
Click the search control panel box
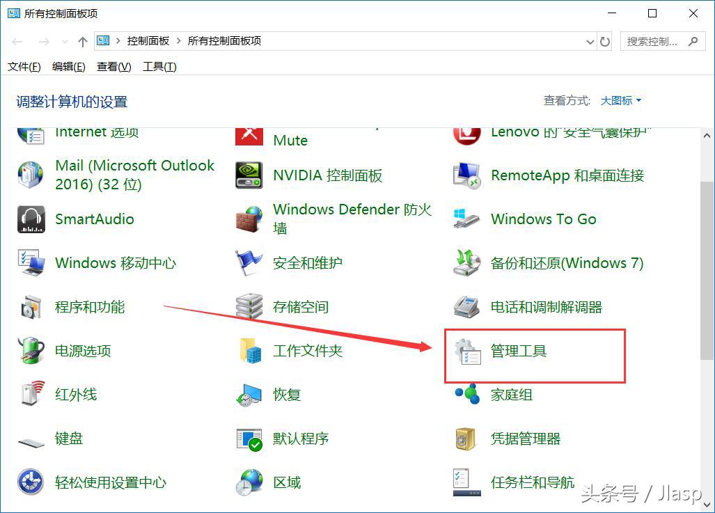click(x=663, y=42)
